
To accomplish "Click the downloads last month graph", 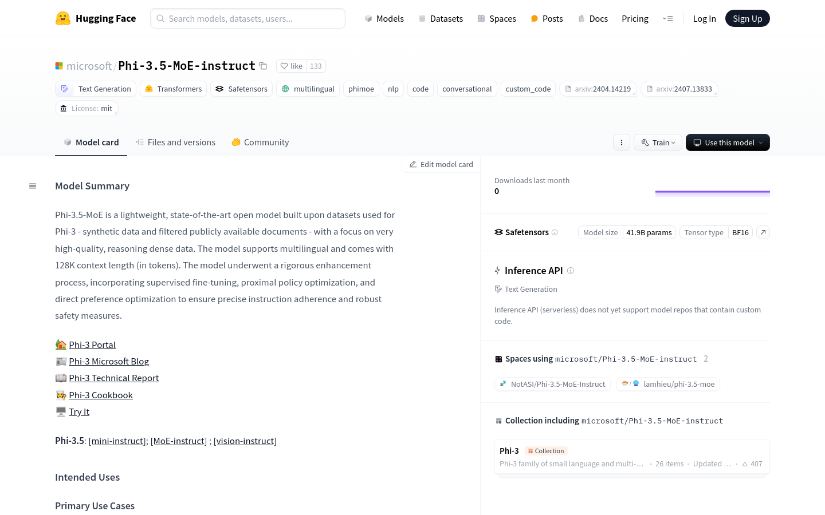I will (x=713, y=194).
